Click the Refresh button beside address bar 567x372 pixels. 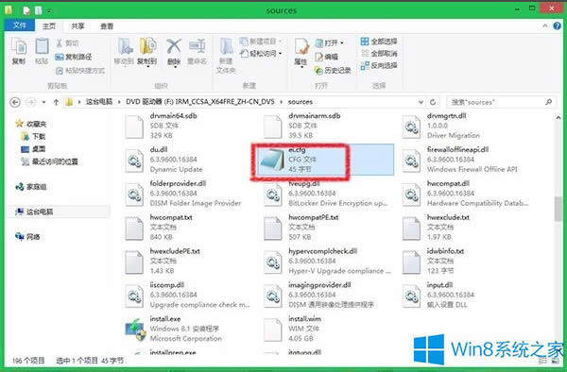[x=433, y=102]
